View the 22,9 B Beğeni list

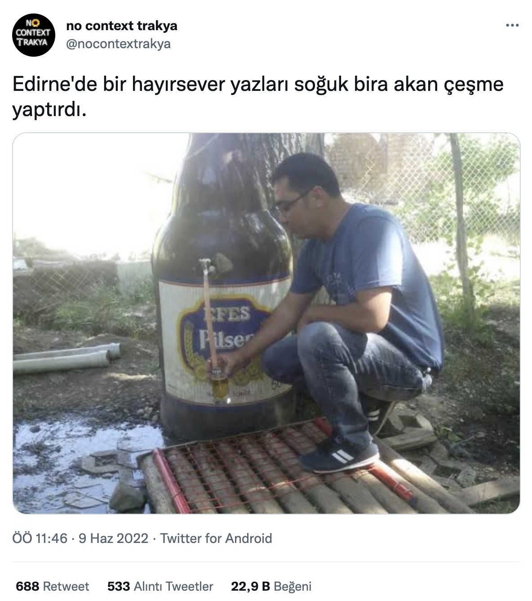[x=271, y=586]
